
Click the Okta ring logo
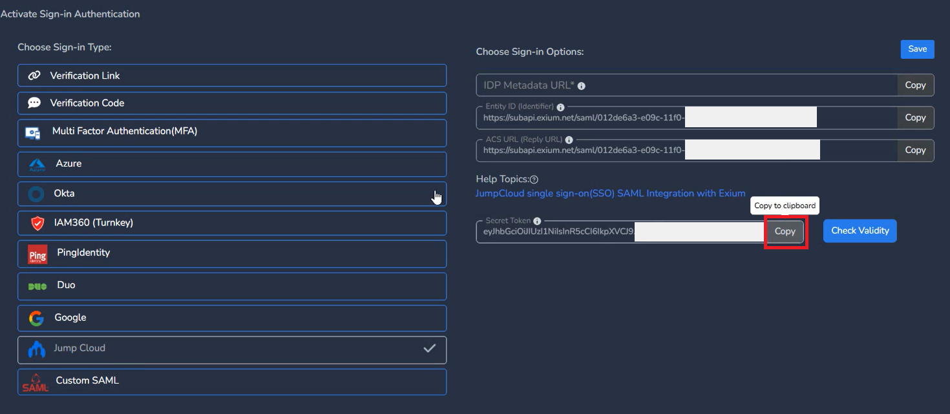pos(36,194)
